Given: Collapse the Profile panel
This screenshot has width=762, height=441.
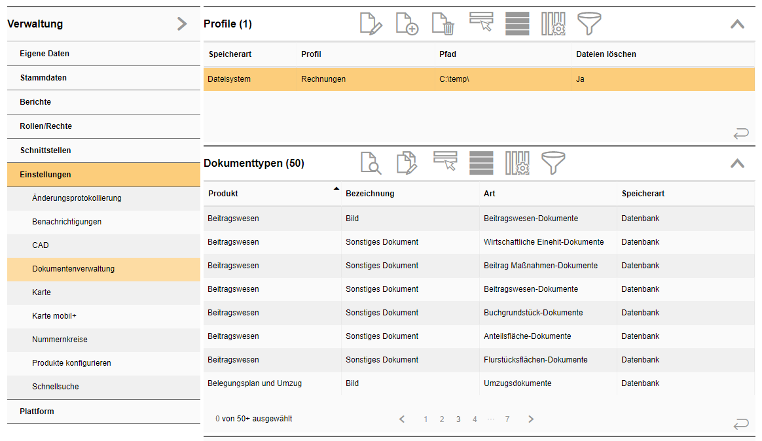Looking at the screenshot, I should [x=737, y=24].
